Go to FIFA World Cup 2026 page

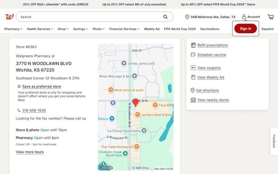pyautogui.click(x=180, y=29)
